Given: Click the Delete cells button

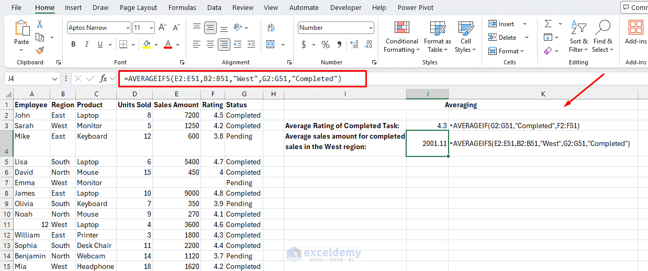Looking at the screenshot, I should click(x=502, y=38).
